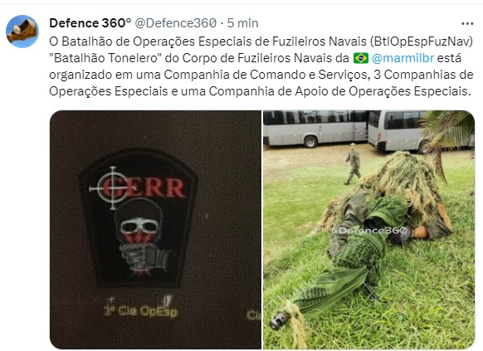Click the Defence 360° display name
Image resolution: width=483 pixels, height=351 pixels.
click(x=90, y=23)
